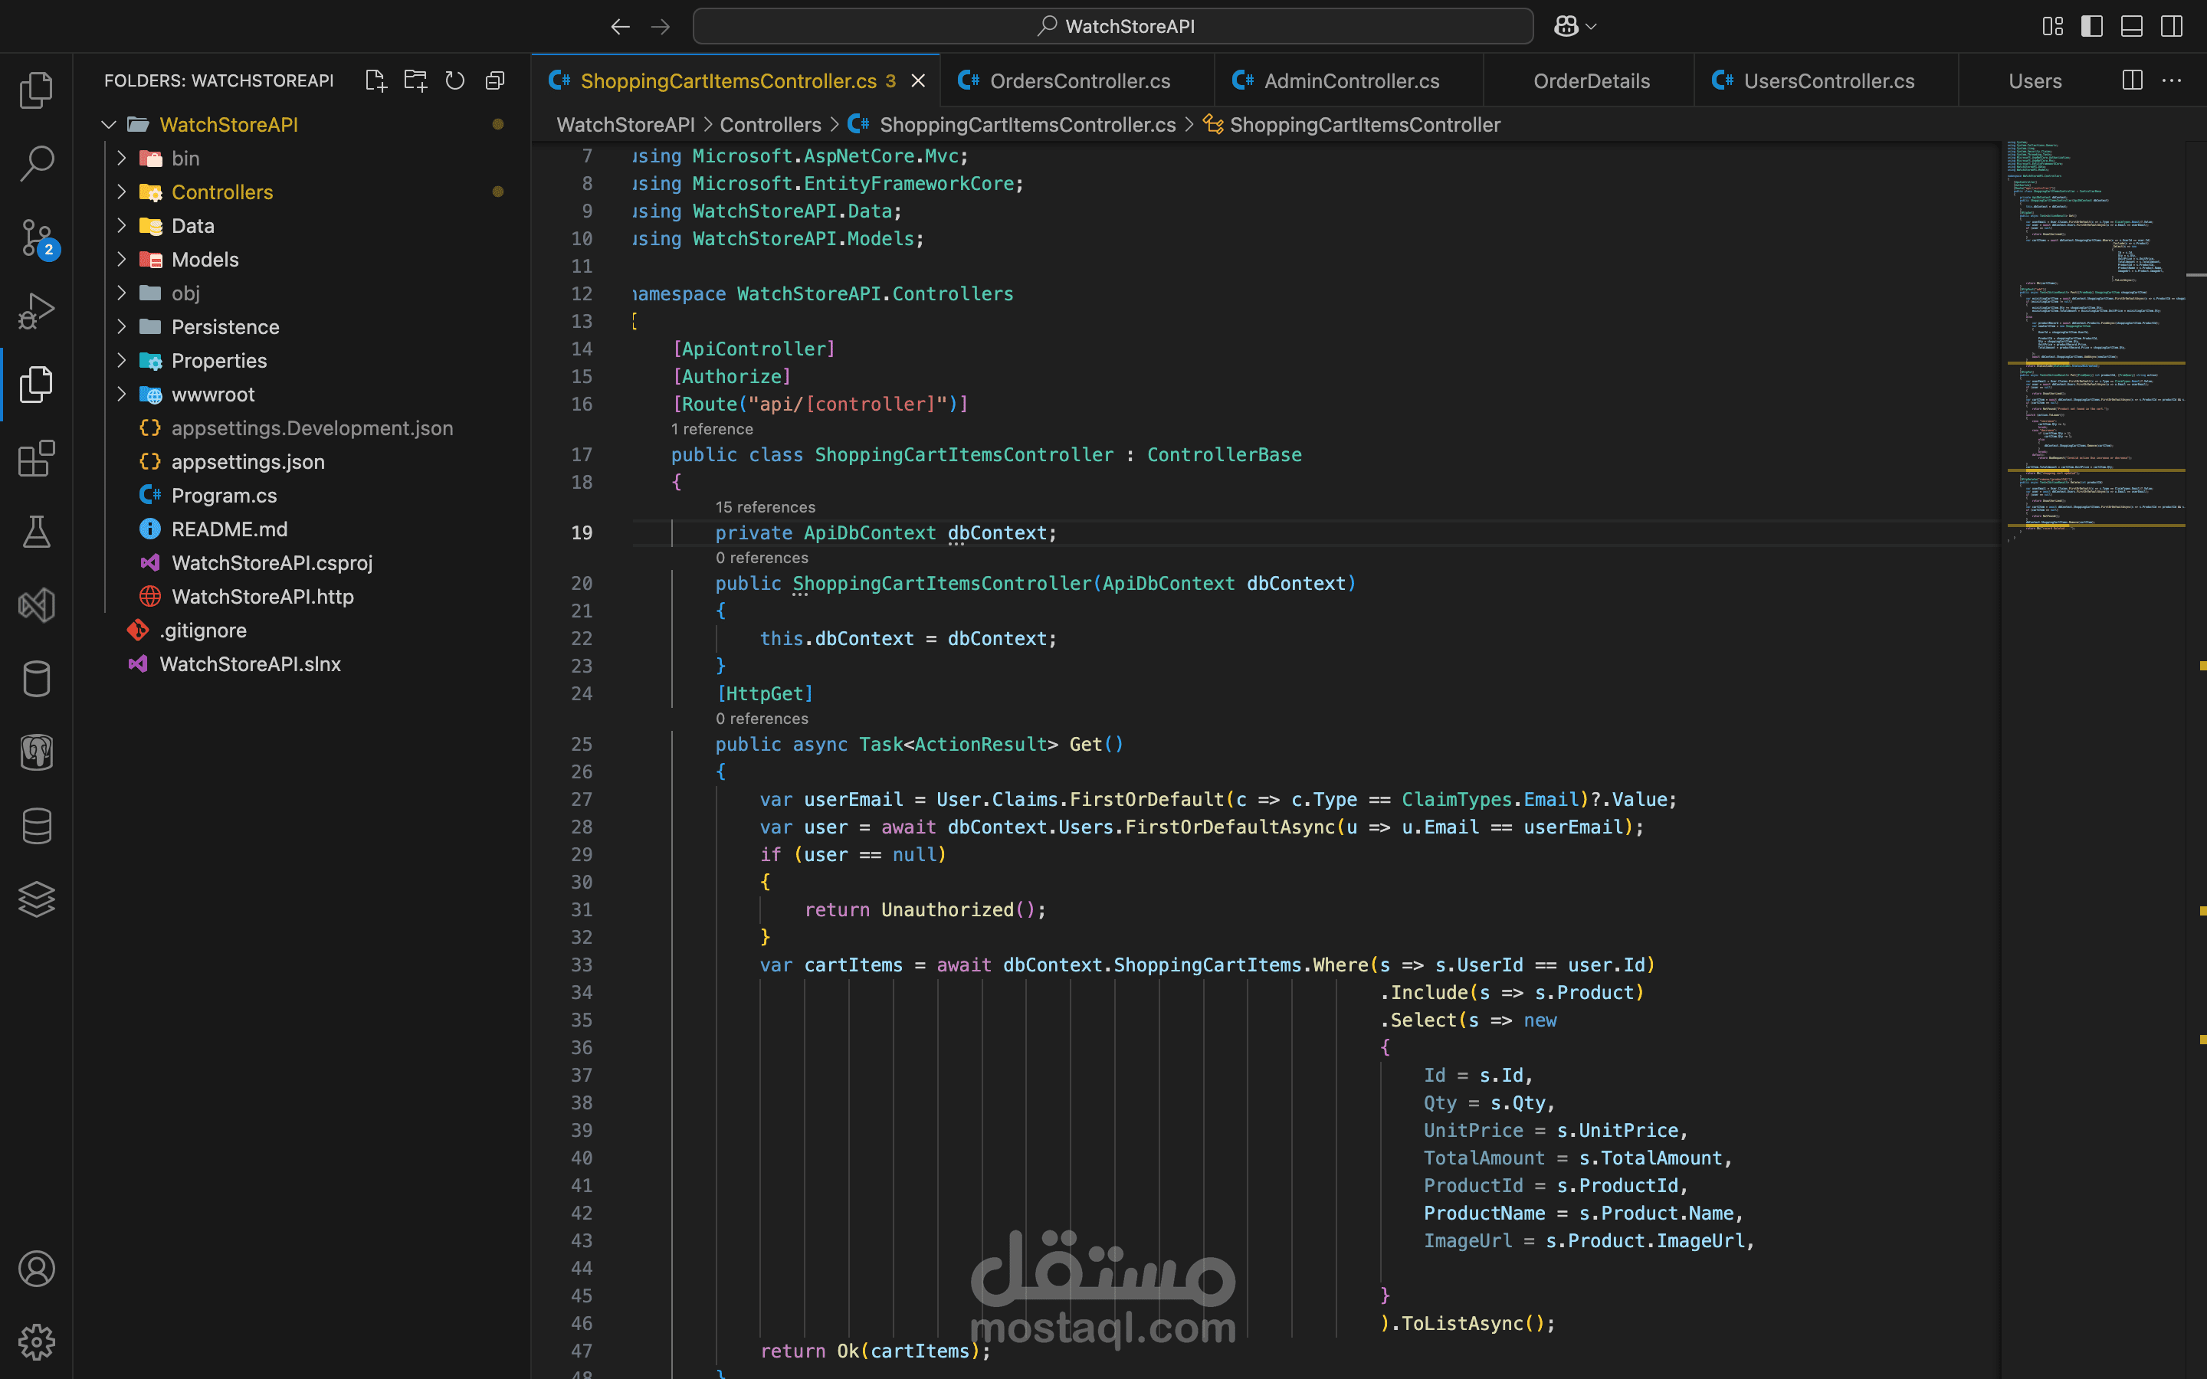The width and height of the screenshot is (2207, 1379).
Task: Open the Accounts icon
Action: click(37, 1269)
